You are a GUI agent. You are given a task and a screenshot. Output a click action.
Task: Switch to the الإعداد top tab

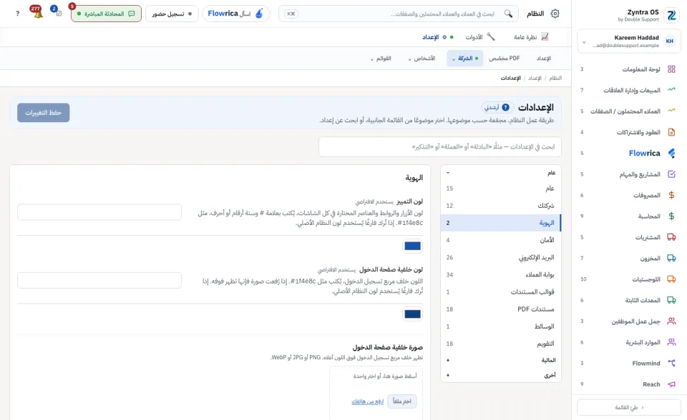click(438, 37)
